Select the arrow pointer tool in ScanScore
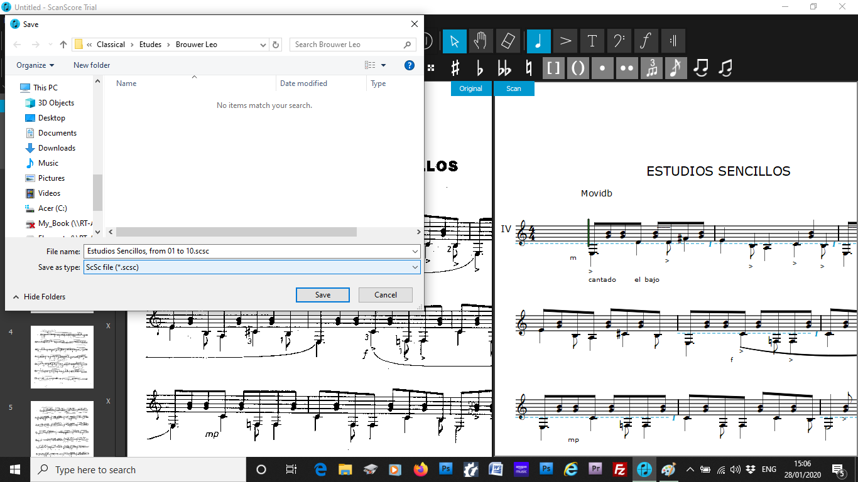 coord(455,41)
